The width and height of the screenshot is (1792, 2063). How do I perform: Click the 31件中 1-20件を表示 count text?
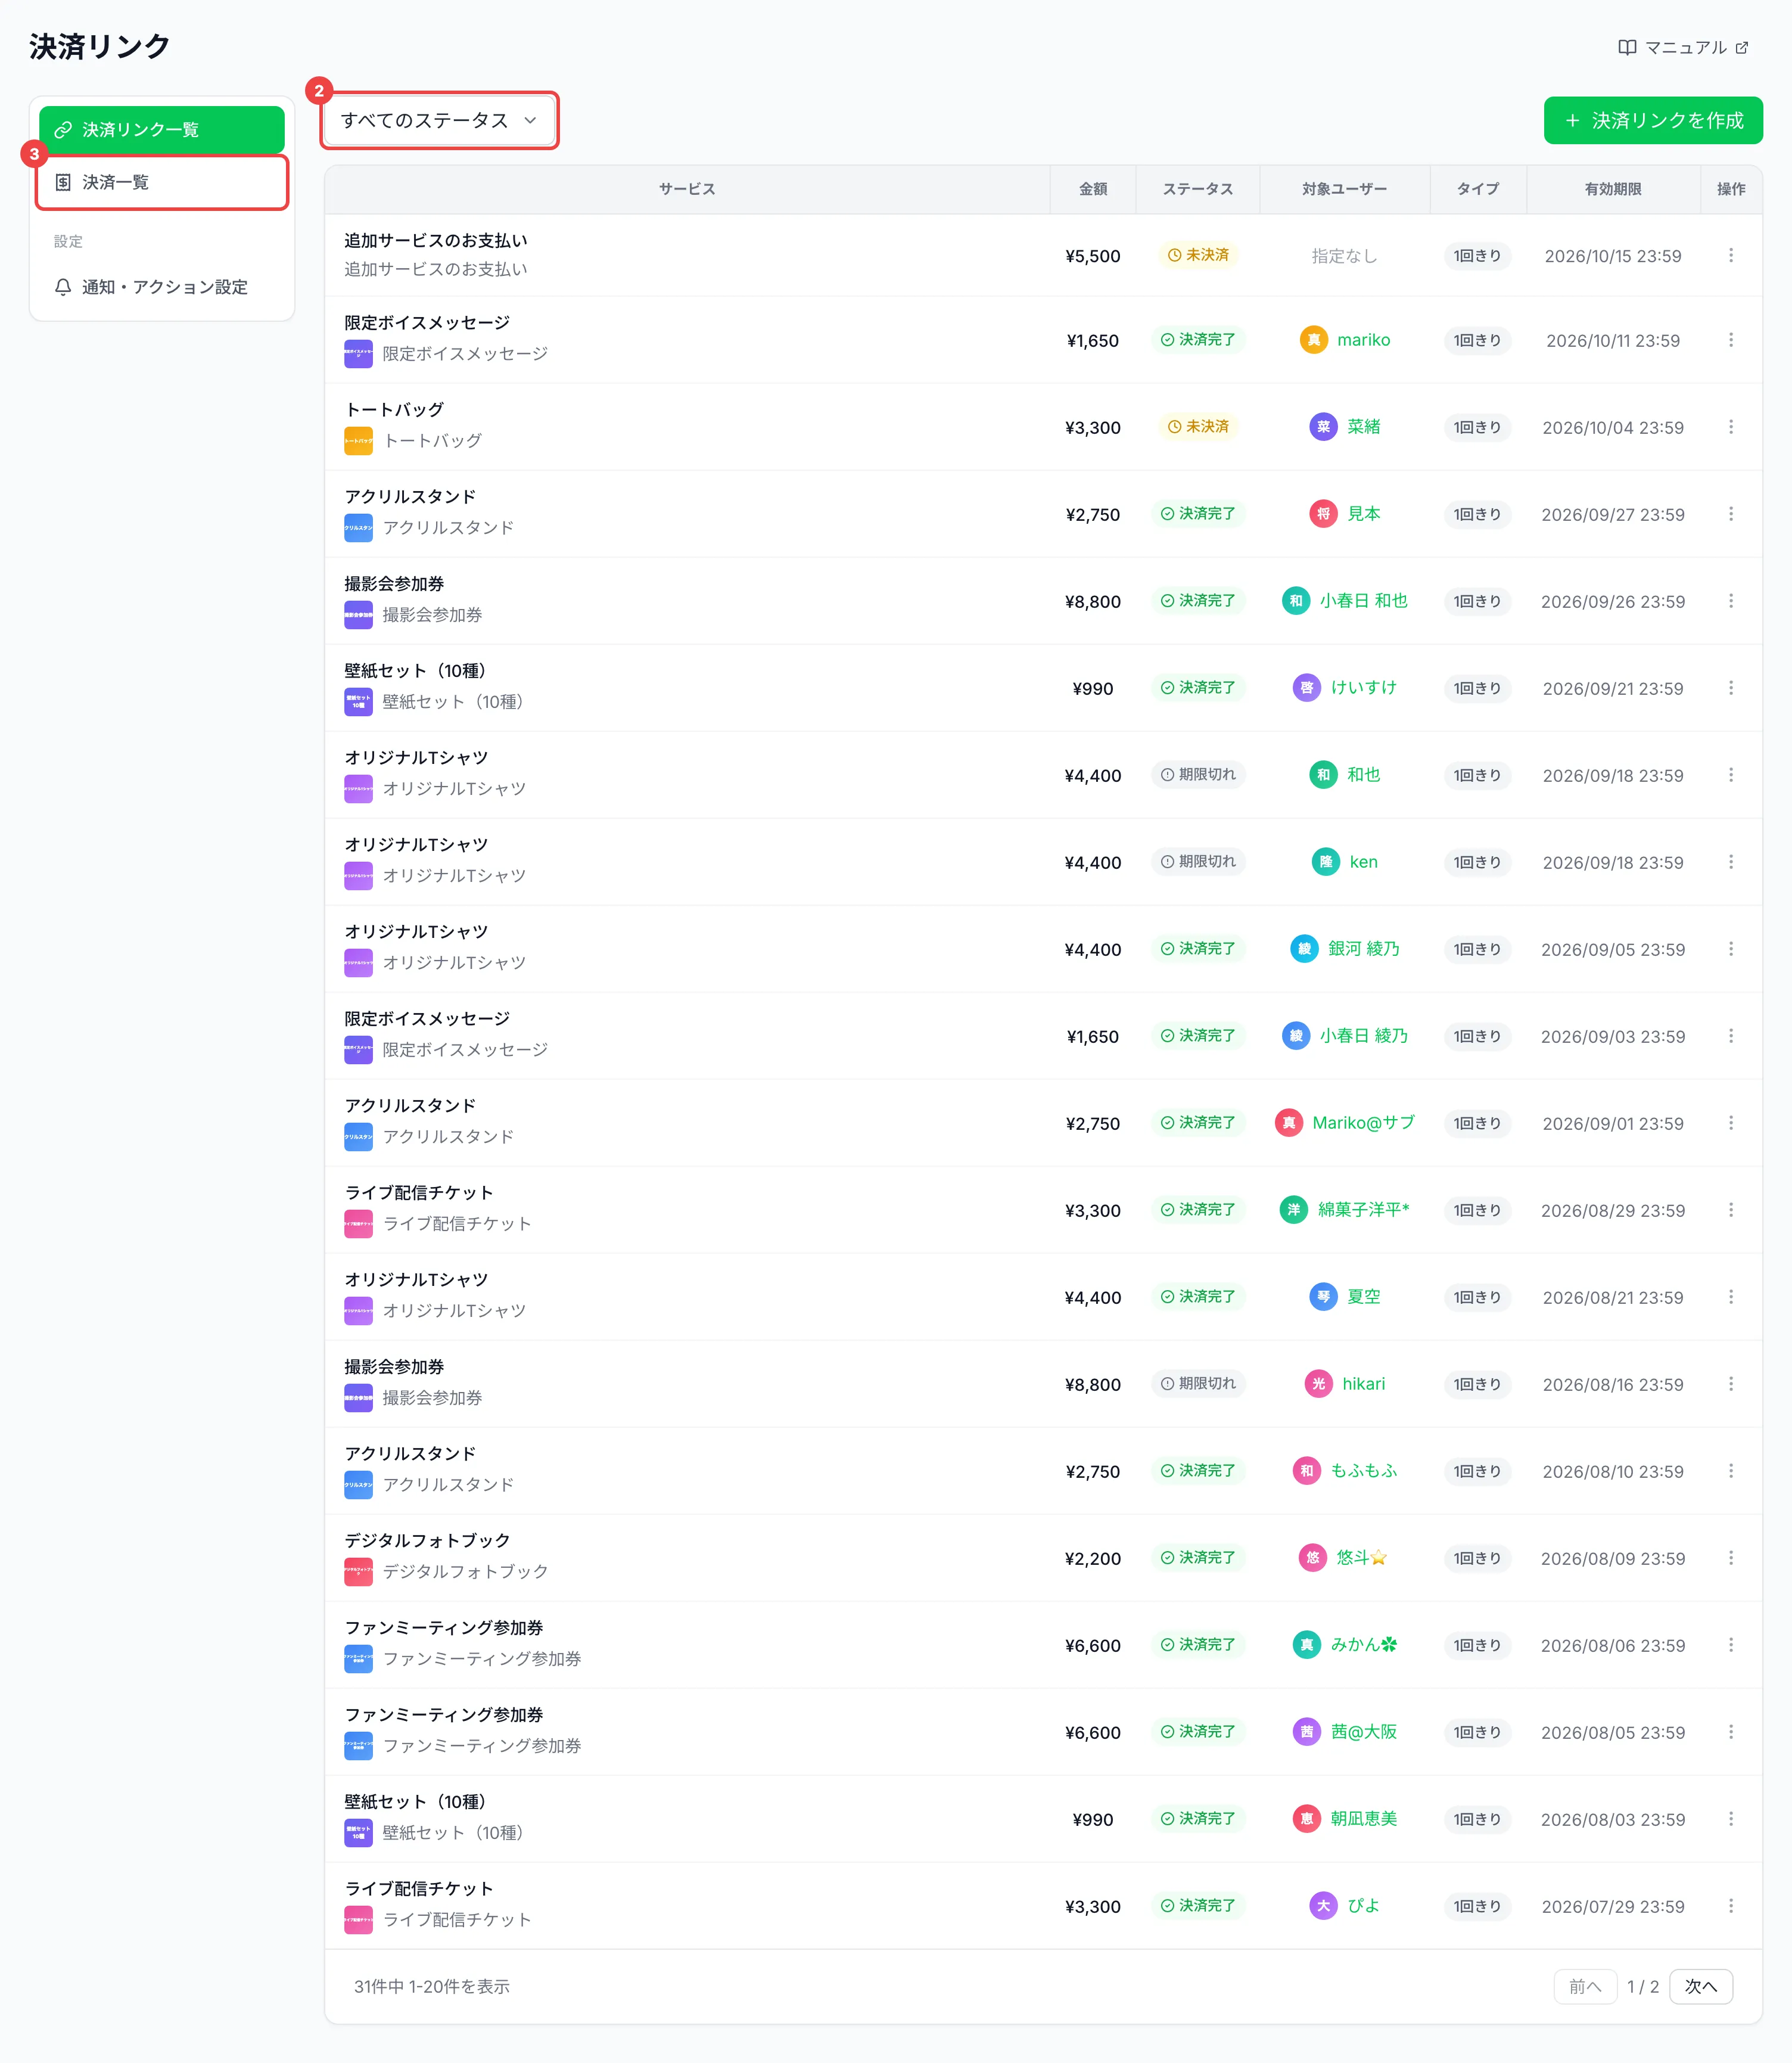point(431,1986)
